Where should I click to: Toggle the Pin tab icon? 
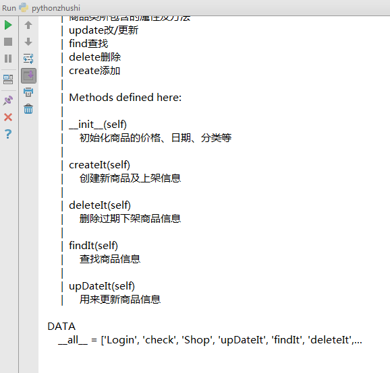(x=8, y=100)
